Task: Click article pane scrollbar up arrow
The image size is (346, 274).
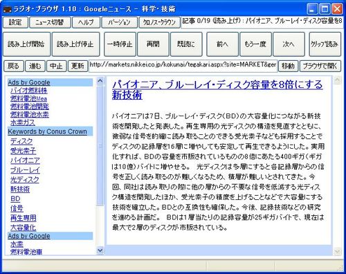Action: click(x=337, y=80)
